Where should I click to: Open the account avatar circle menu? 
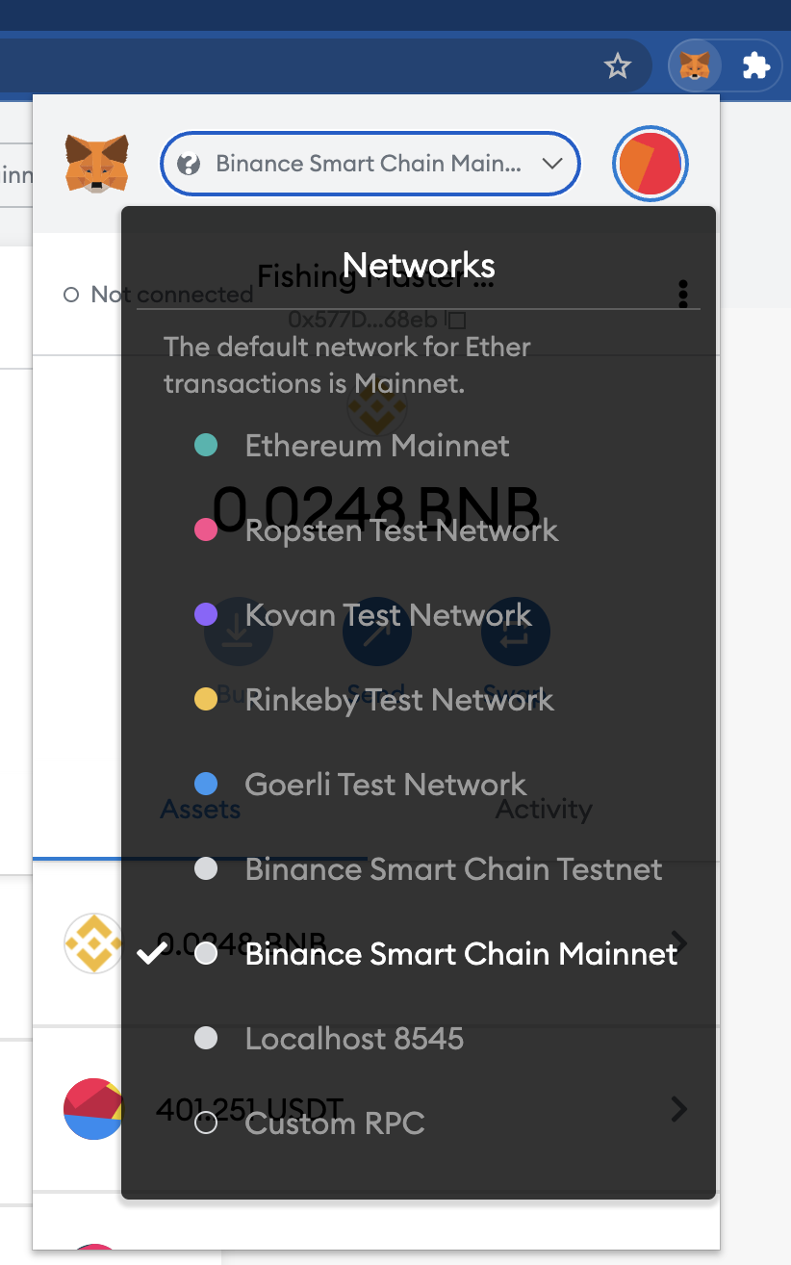point(651,164)
